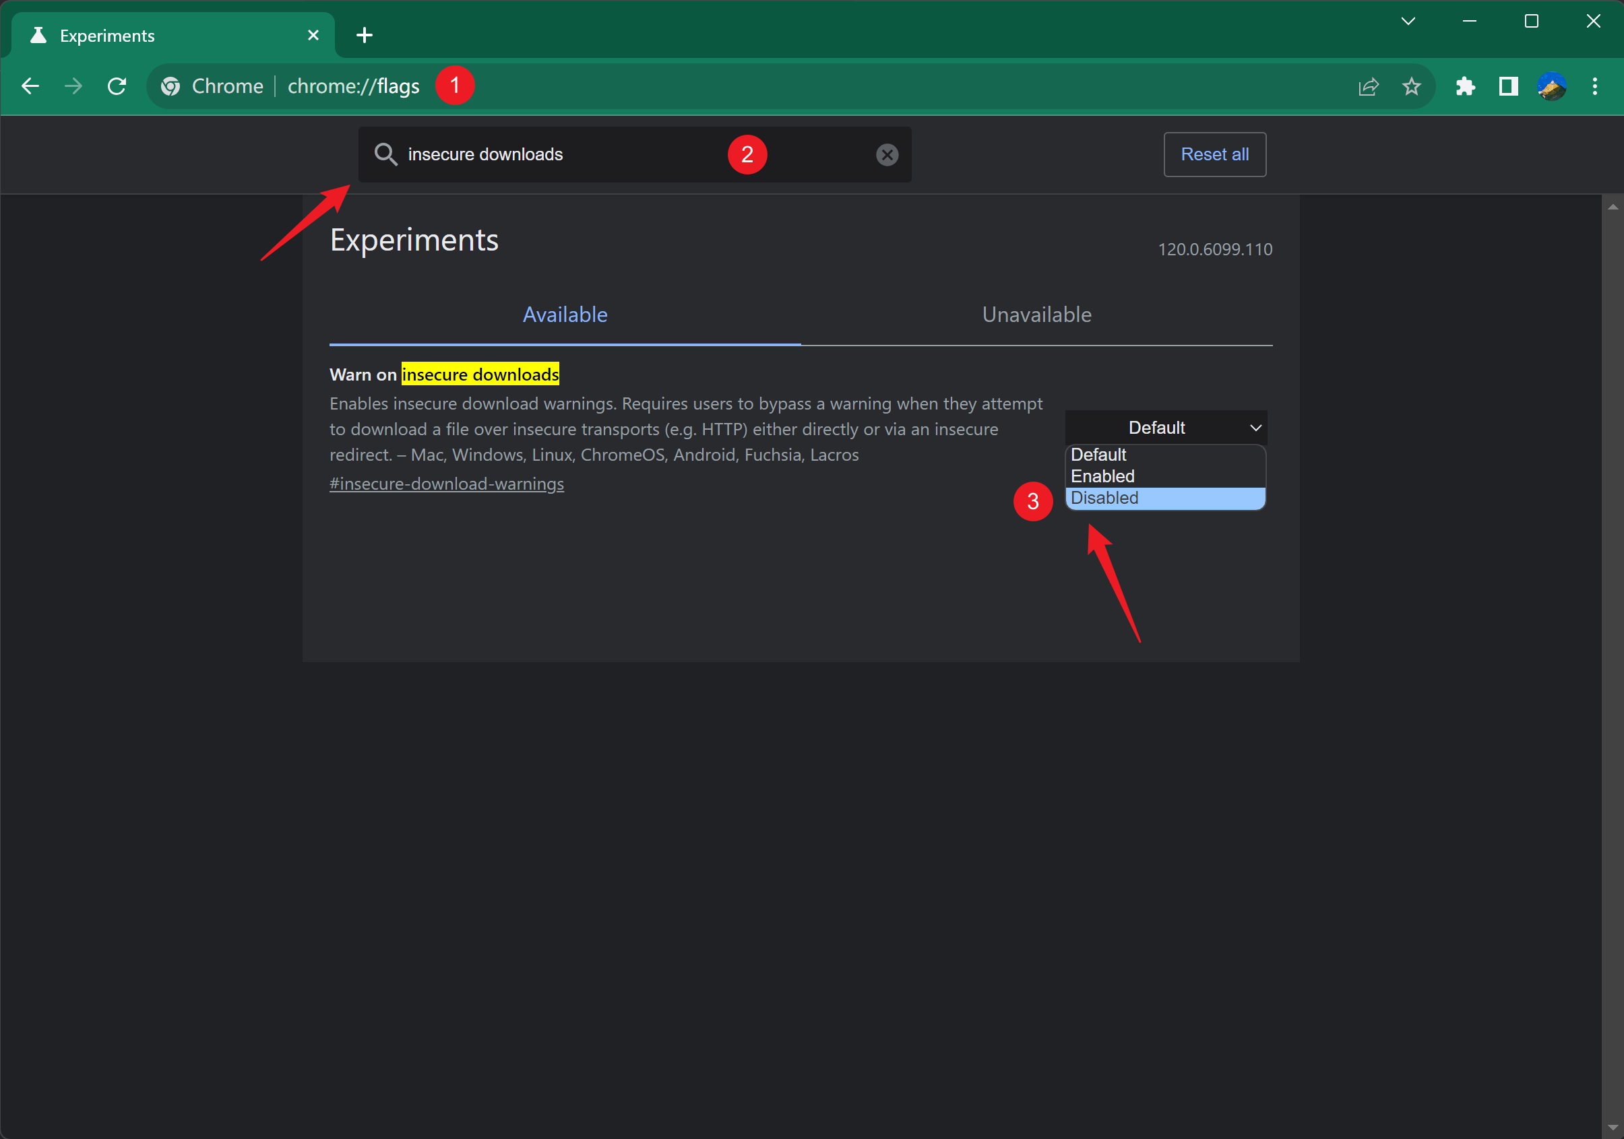The height and width of the screenshot is (1139, 1624).
Task: Open Chrome's three-dot menu
Action: (1594, 86)
